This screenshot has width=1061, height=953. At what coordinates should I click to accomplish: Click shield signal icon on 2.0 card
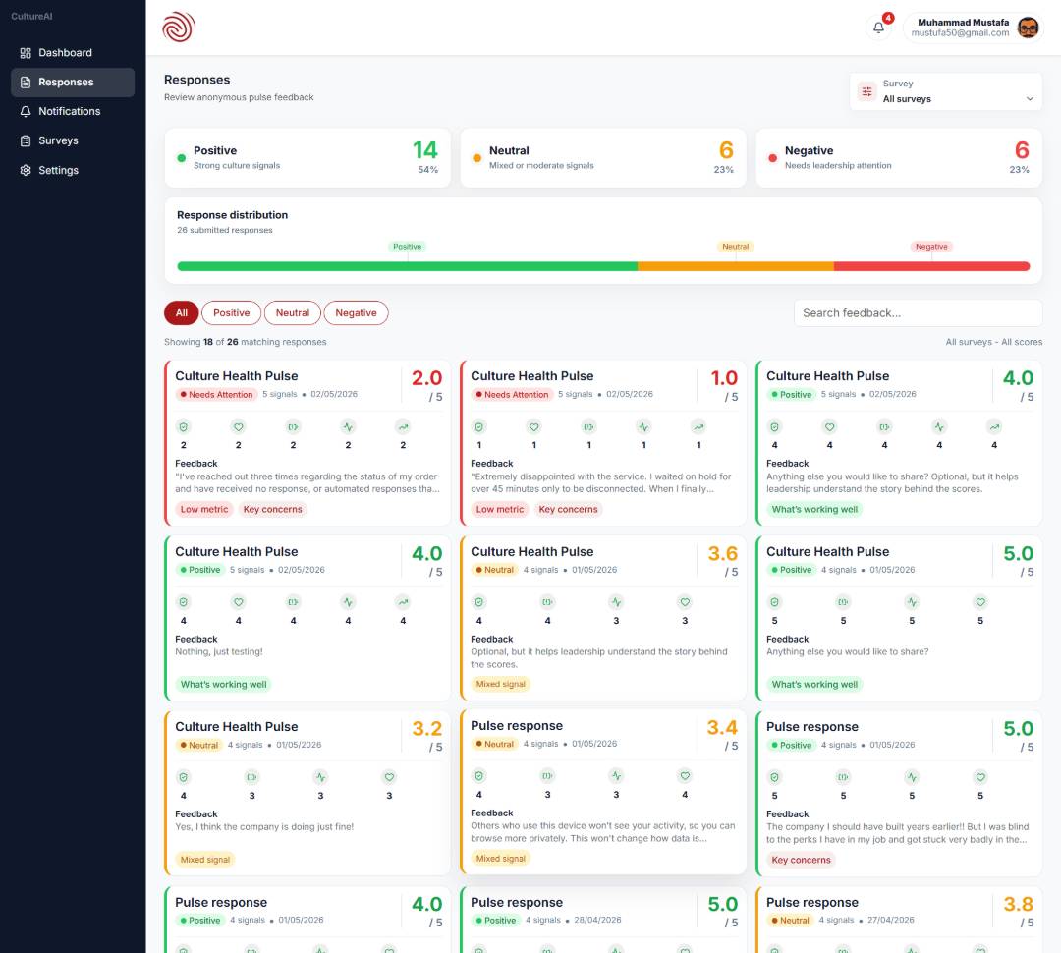[184, 427]
